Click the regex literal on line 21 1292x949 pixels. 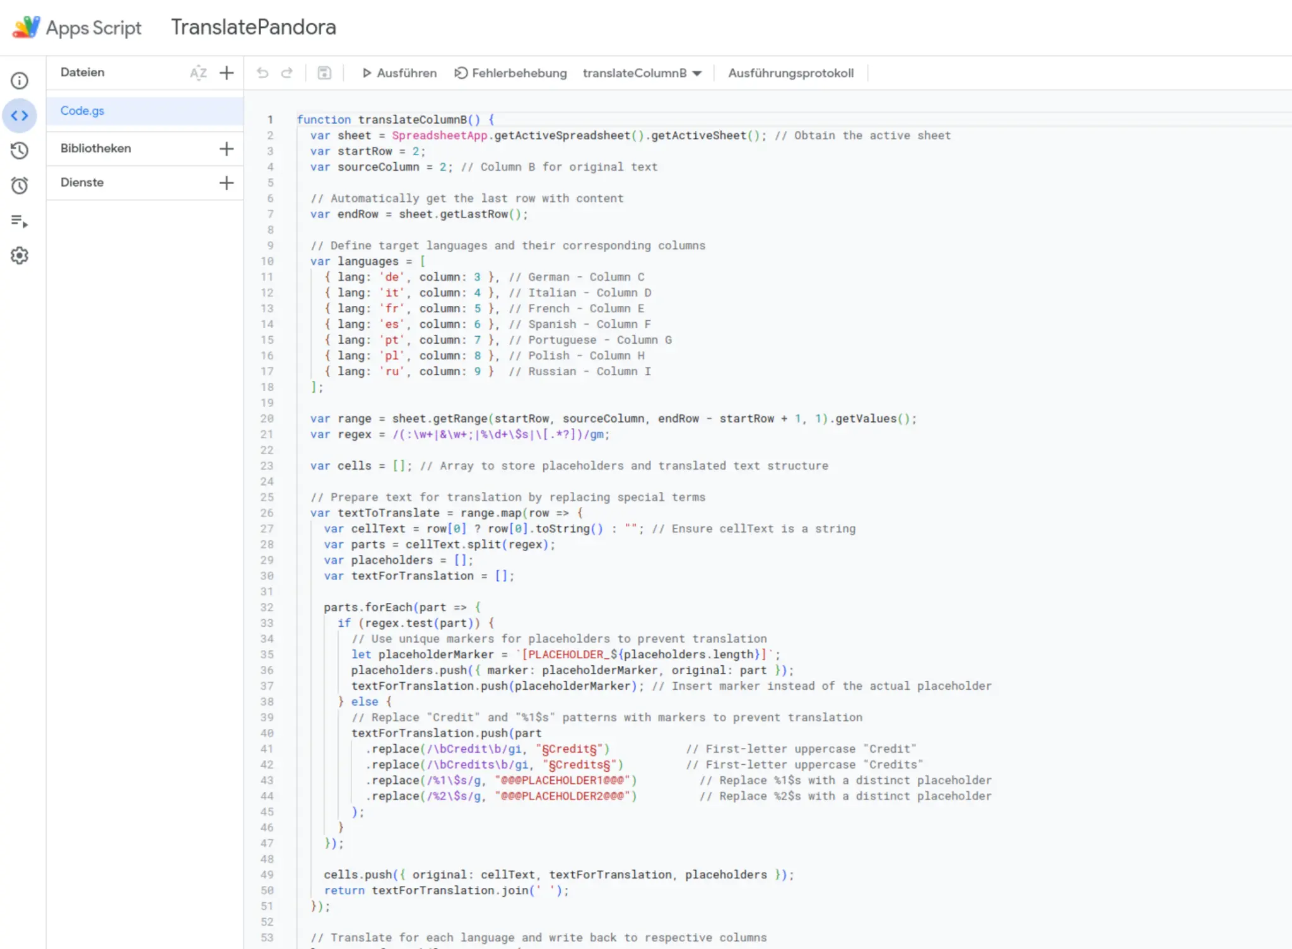pos(498,434)
